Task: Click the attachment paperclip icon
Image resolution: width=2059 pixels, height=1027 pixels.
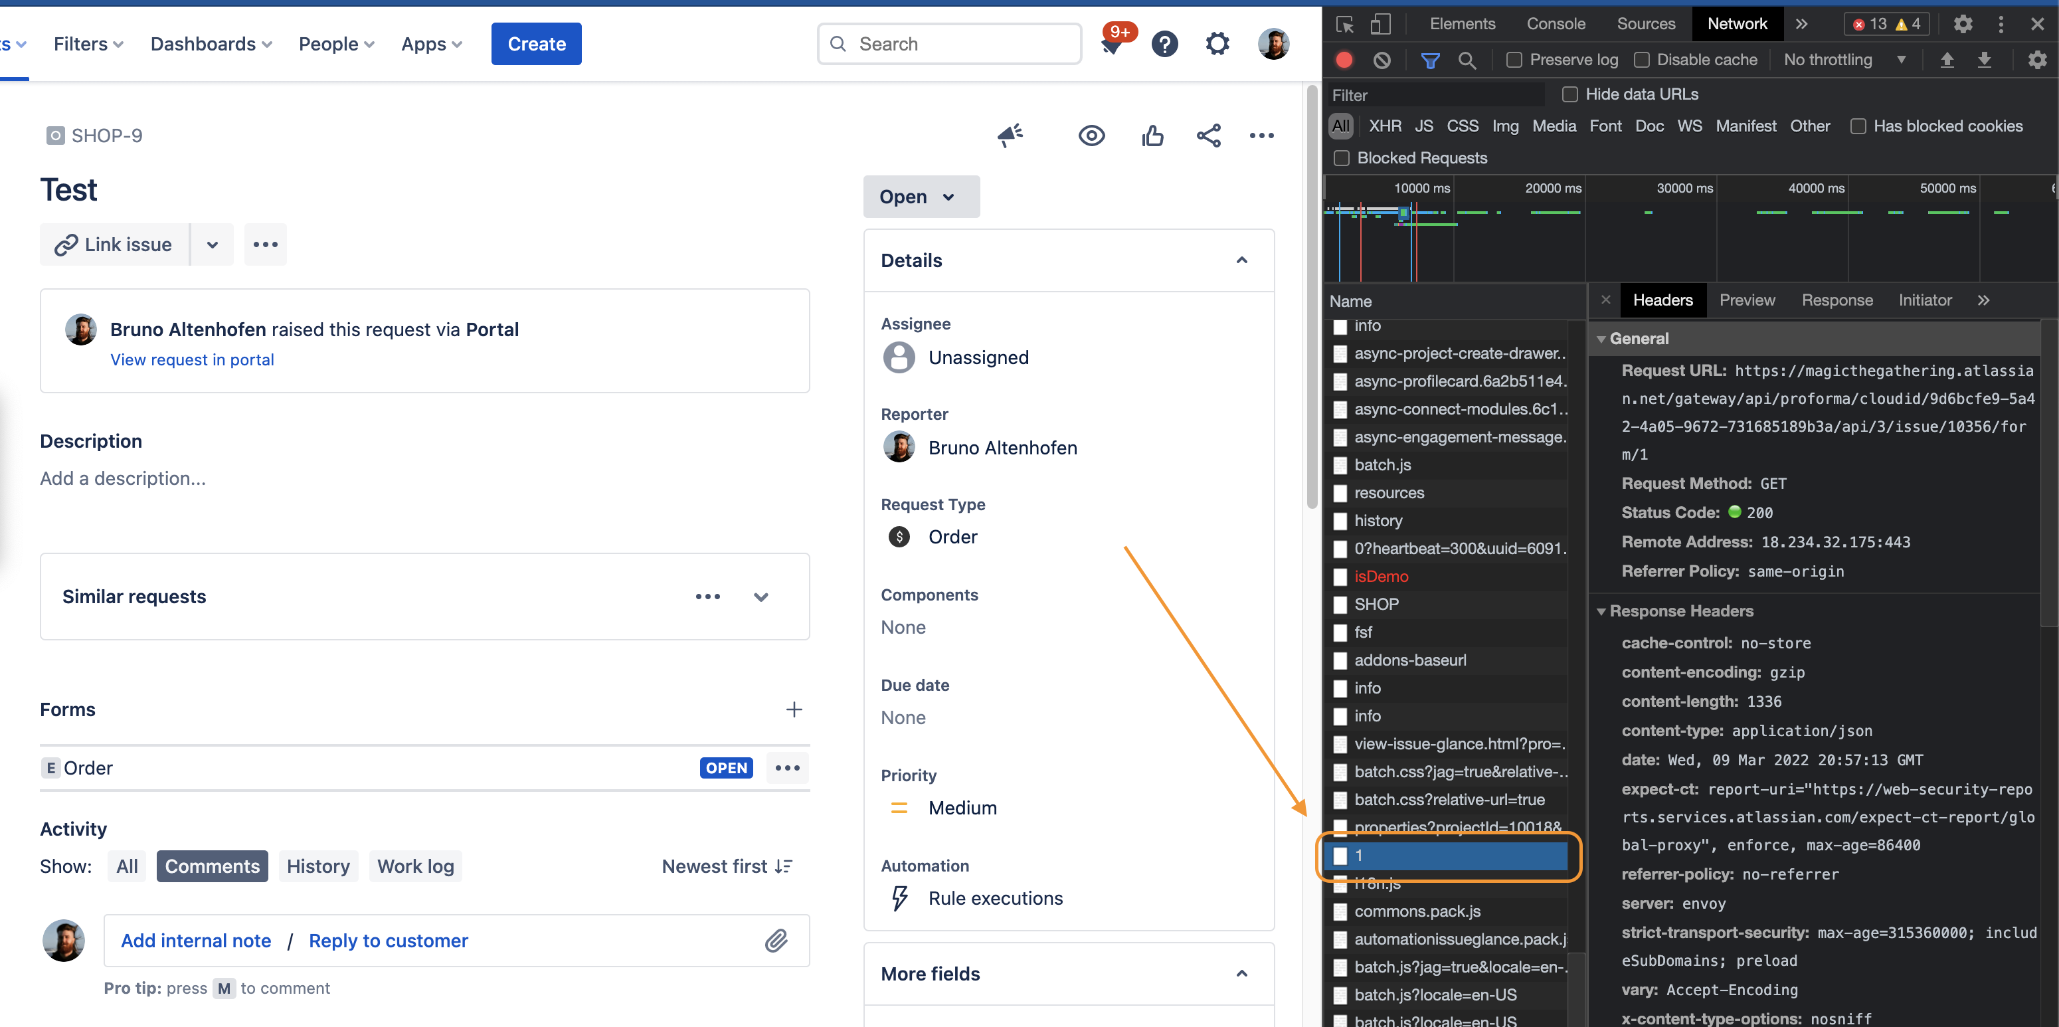Action: [776, 941]
